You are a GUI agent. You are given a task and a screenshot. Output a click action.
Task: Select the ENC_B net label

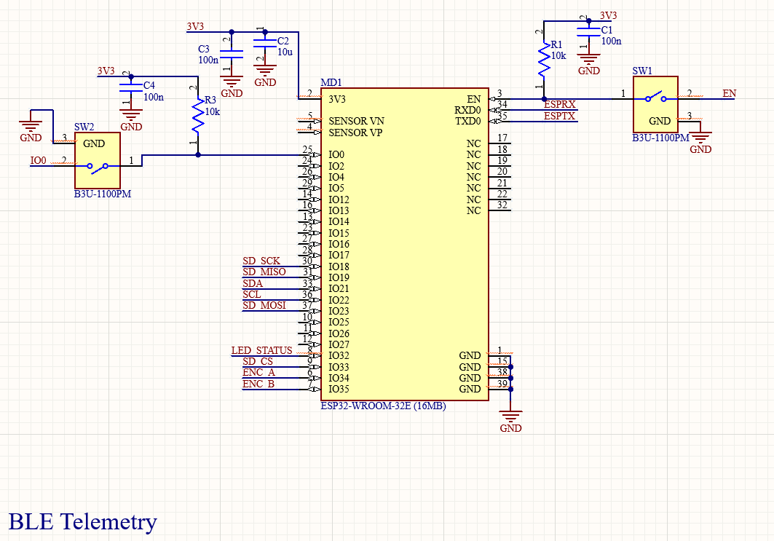point(258,384)
